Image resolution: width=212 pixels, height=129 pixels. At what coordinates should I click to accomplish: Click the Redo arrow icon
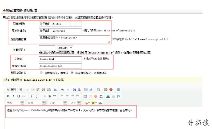click(x=68, y=89)
